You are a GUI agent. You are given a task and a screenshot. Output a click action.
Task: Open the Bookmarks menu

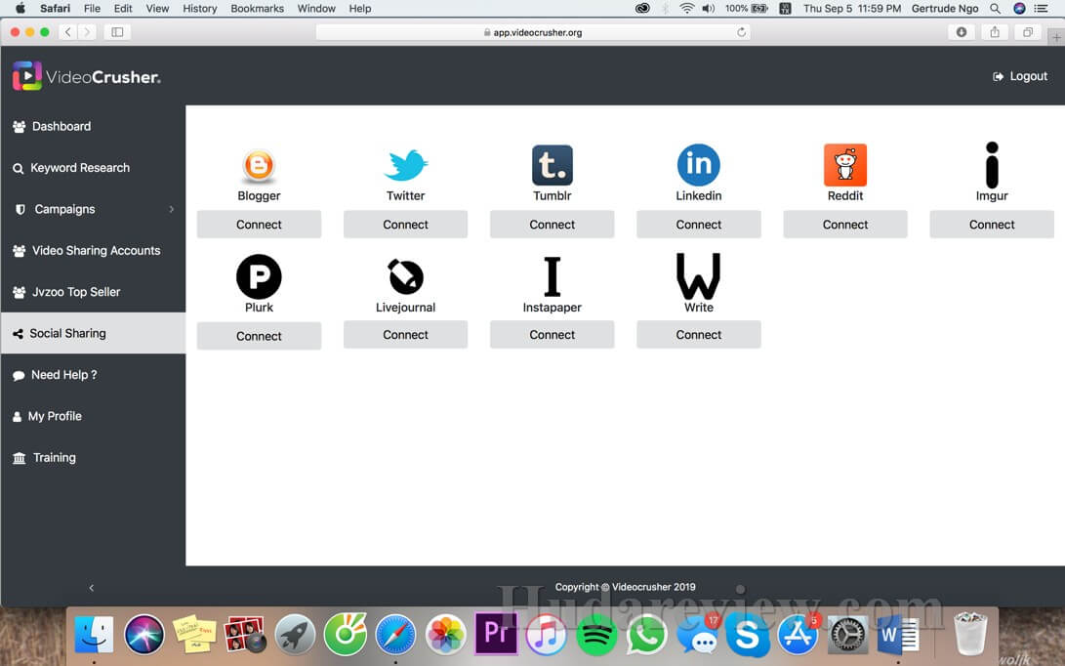pyautogui.click(x=258, y=8)
